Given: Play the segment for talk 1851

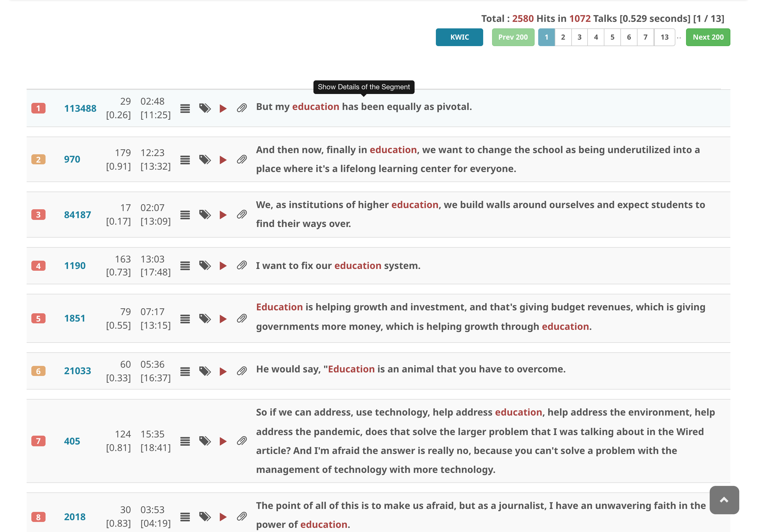Looking at the screenshot, I should click(x=223, y=319).
